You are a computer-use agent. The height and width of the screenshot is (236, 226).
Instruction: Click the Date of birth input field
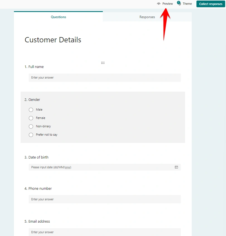click(x=105, y=167)
